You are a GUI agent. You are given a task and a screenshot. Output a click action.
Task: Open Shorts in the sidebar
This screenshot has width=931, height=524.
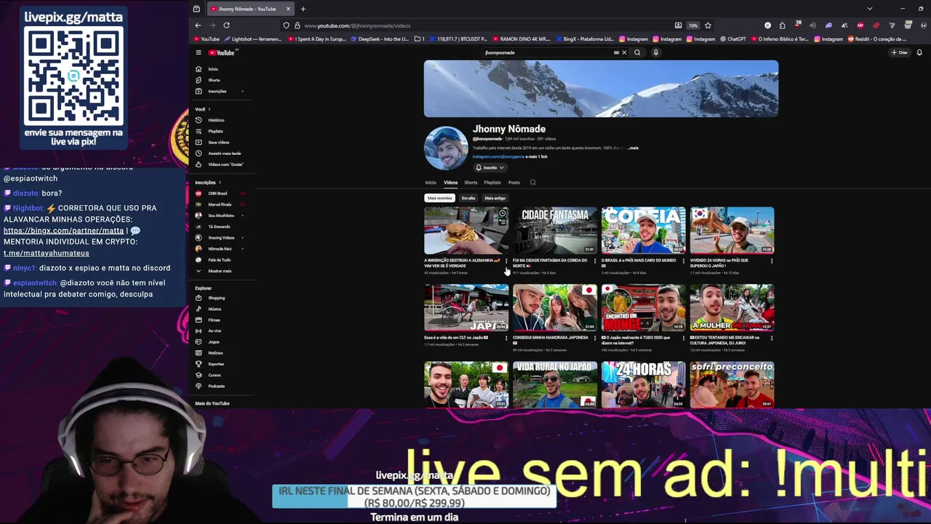tap(214, 80)
